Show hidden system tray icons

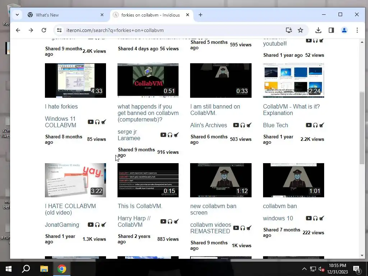pyautogui.click(x=304, y=269)
